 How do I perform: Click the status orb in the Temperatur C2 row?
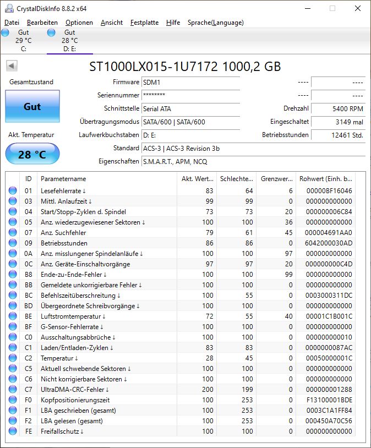tap(13, 358)
